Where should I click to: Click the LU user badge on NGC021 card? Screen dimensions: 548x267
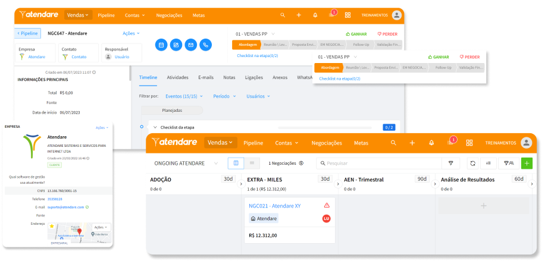point(327,219)
